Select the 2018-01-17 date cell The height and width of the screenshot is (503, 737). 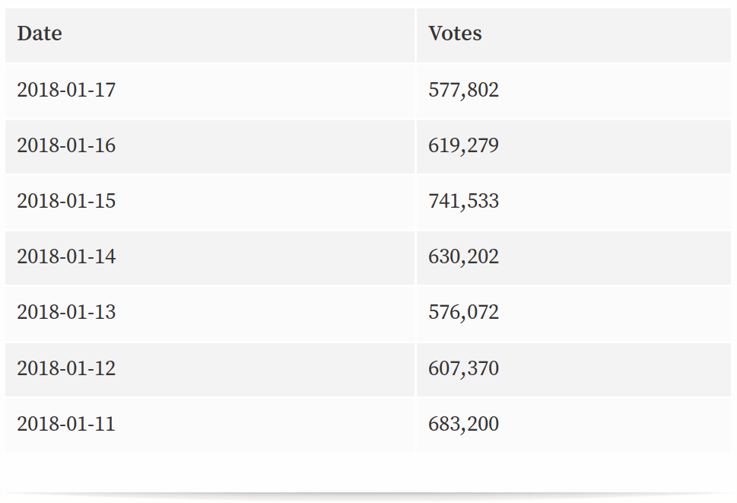tap(210, 91)
